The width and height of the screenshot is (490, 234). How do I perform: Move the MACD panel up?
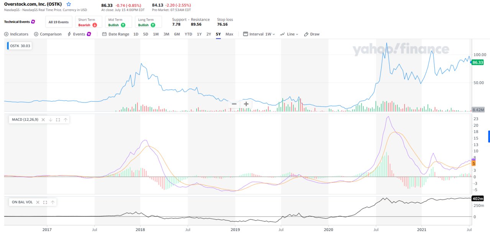click(66, 120)
